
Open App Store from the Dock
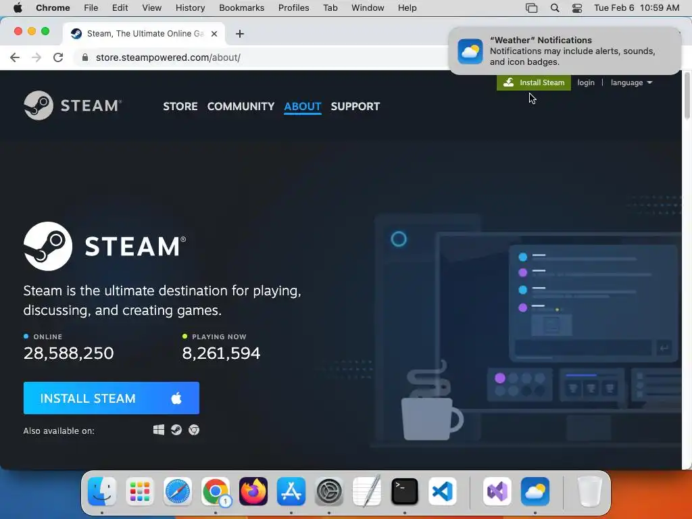(291, 491)
